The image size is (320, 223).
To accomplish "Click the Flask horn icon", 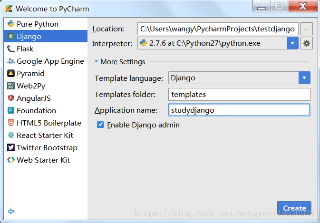I will (10, 49).
